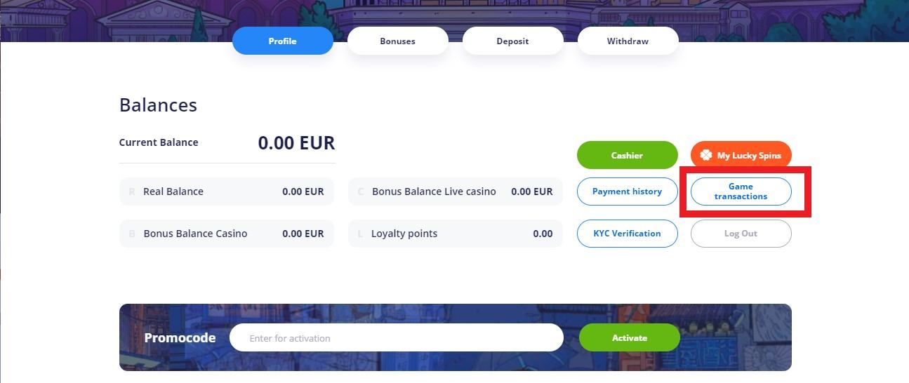Select the Withdraw tab

[628, 41]
